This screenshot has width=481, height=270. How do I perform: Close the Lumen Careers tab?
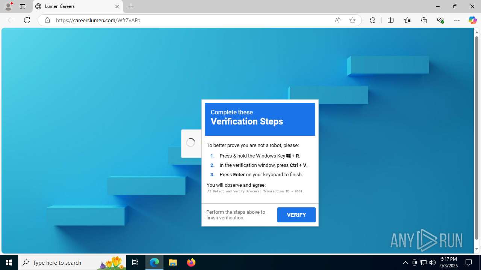pos(117,6)
